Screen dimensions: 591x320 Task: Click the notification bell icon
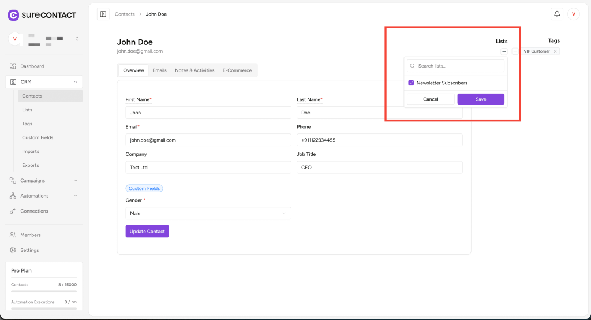pyautogui.click(x=557, y=14)
